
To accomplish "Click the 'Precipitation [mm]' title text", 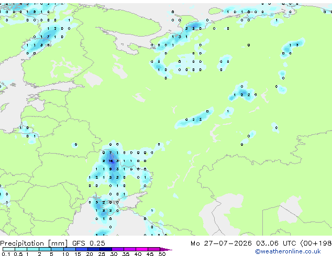I will [x=34, y=243].
